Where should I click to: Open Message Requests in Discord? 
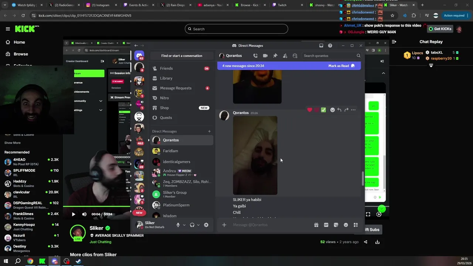coord(181,88)
